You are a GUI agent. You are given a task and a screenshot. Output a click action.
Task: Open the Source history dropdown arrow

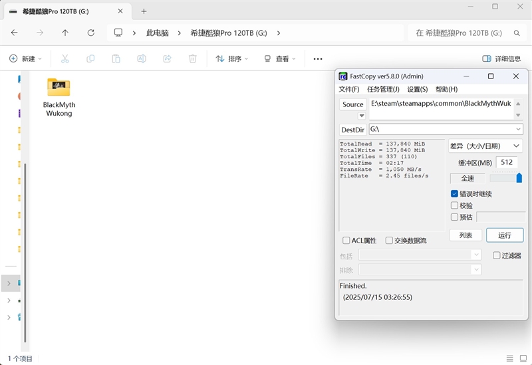362,116
